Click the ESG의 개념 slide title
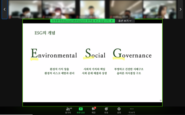 (45, 33)
